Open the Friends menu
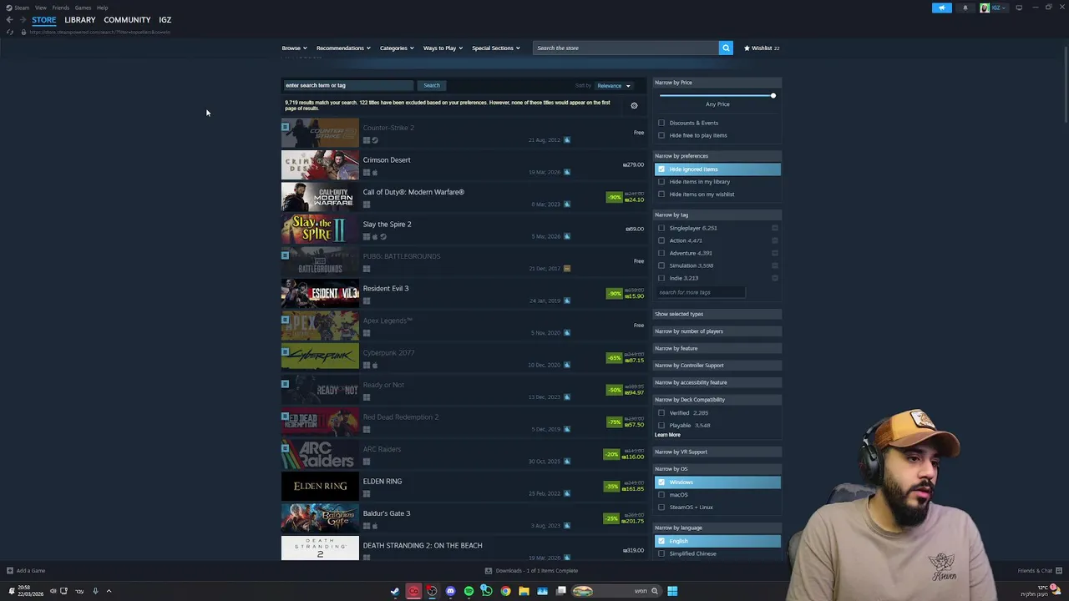Image resolution: width=1069 pixels, height=601 pixels. click(60, 8)
